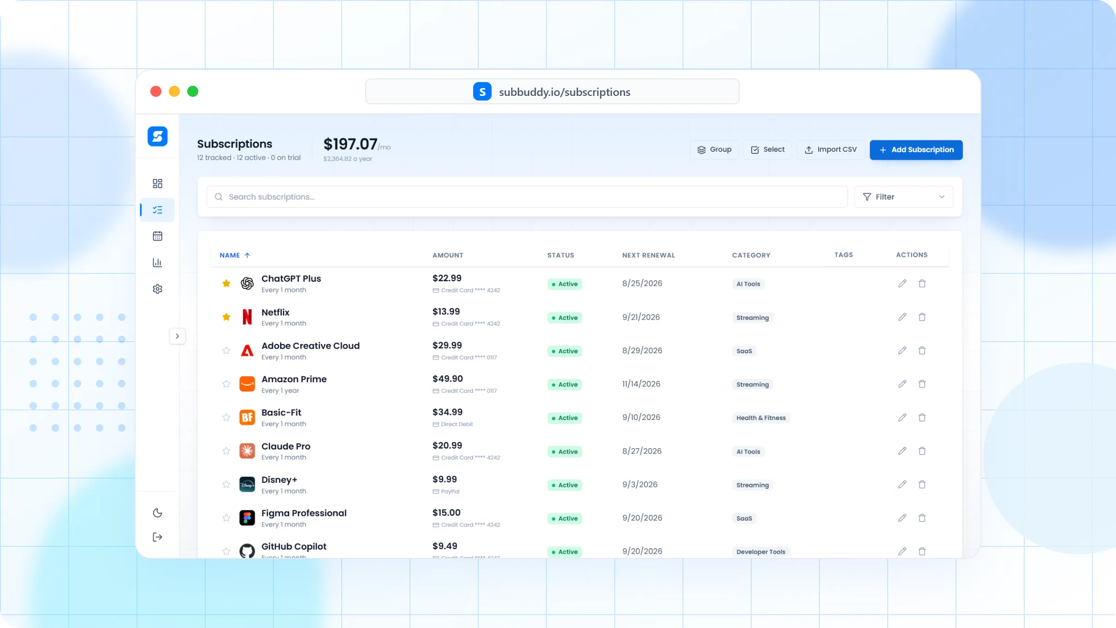Click the Category column header
This screenshot has height=628, width=1116.
751,255
